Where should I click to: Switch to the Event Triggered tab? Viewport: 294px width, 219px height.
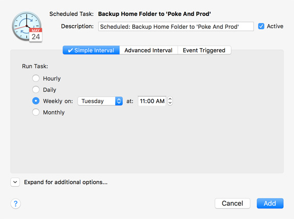204,50
